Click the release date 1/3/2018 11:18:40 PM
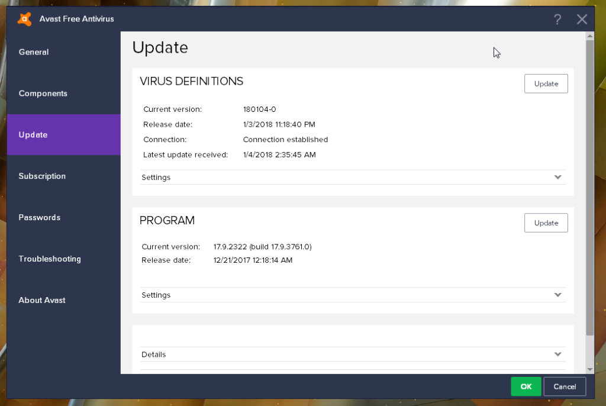This screenshot has width=606, height=406. tap(279, 124)
